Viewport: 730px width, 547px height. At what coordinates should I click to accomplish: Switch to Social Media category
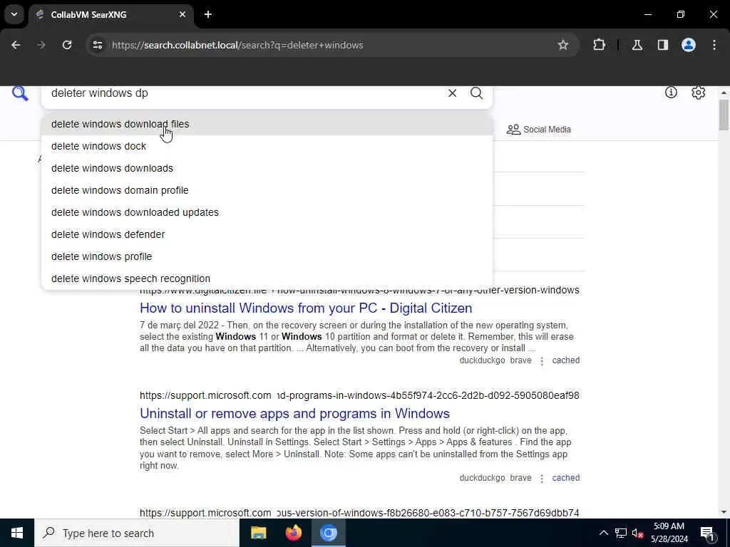539,130
